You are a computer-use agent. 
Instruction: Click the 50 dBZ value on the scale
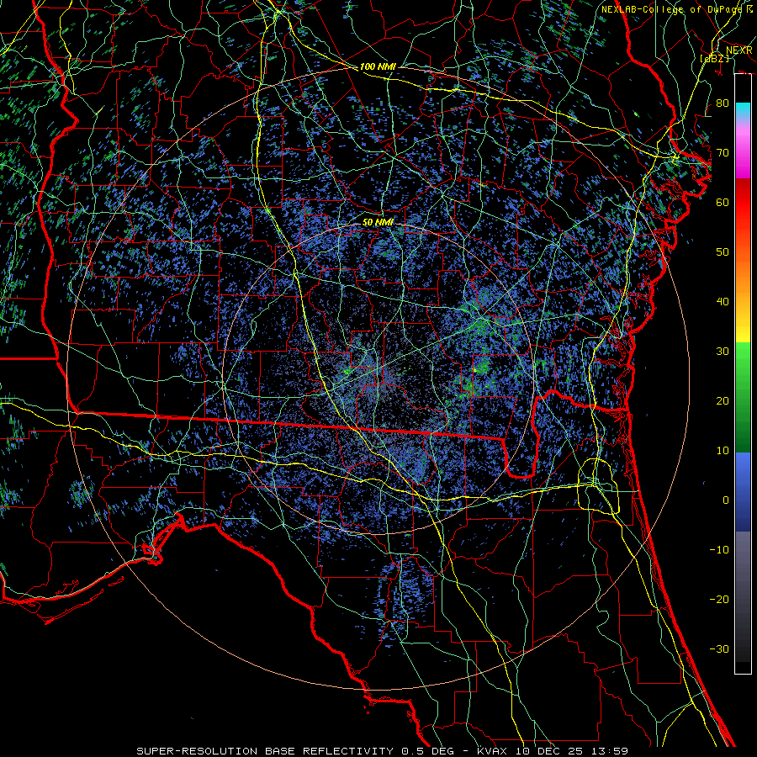tap(723, 252)
